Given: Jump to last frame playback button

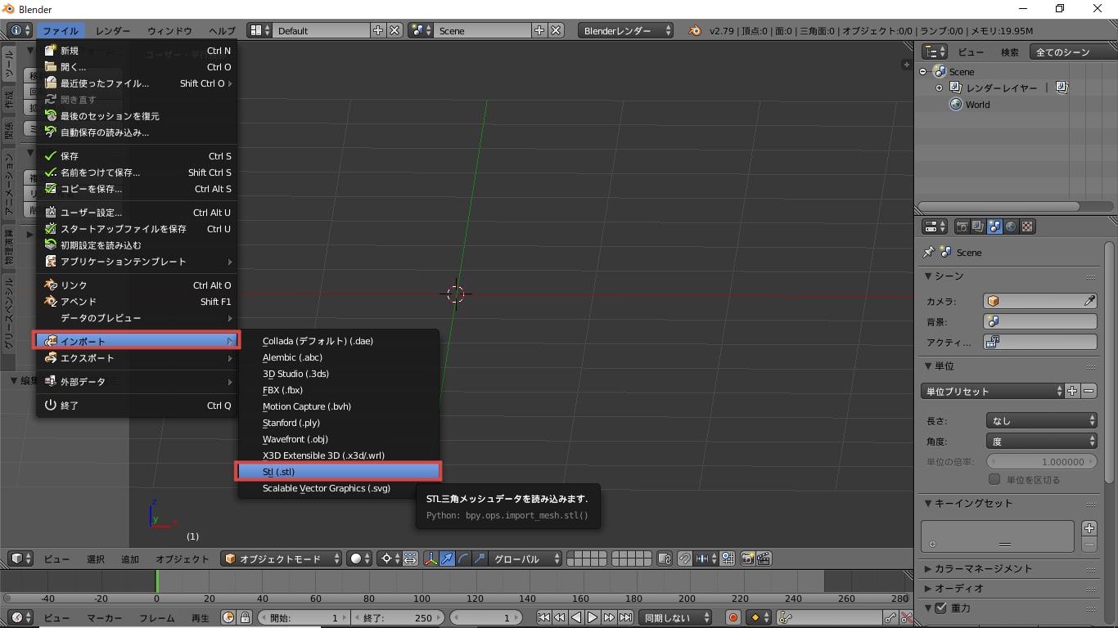Looking at the screenshot, I should click(x=625, y=617).
